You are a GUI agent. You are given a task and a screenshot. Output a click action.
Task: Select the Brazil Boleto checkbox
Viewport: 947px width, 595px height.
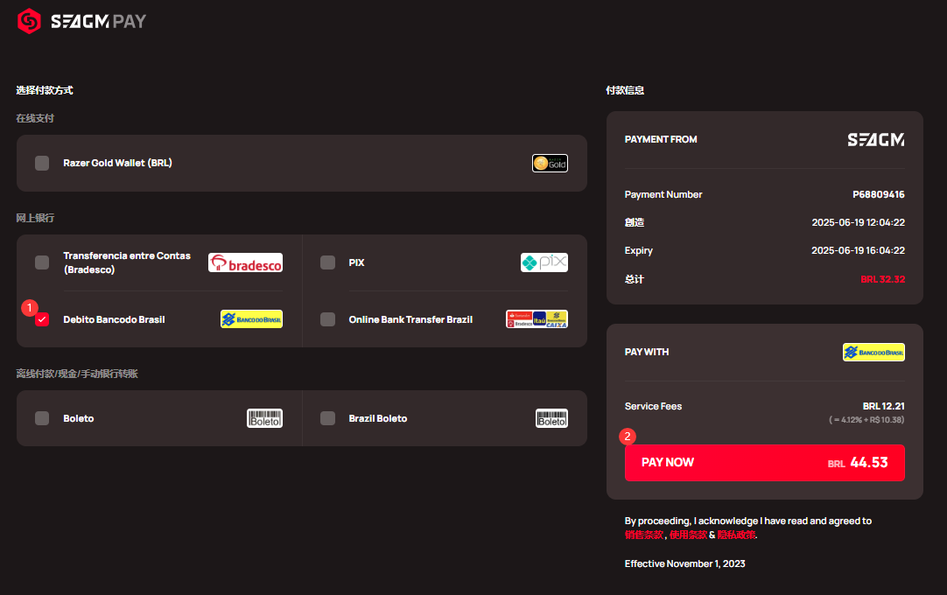(x=327, y=418)
